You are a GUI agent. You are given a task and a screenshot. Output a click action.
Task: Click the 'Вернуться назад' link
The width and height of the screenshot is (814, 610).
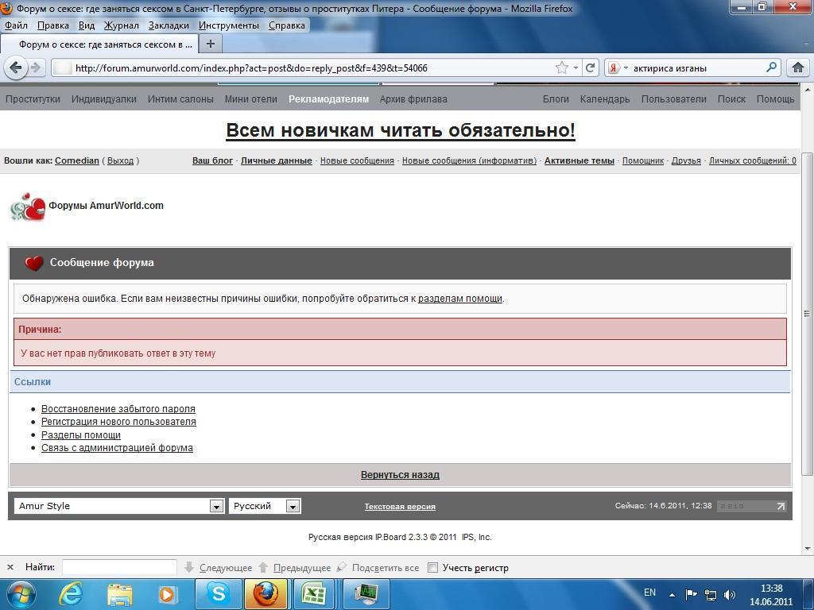[400, 475]
